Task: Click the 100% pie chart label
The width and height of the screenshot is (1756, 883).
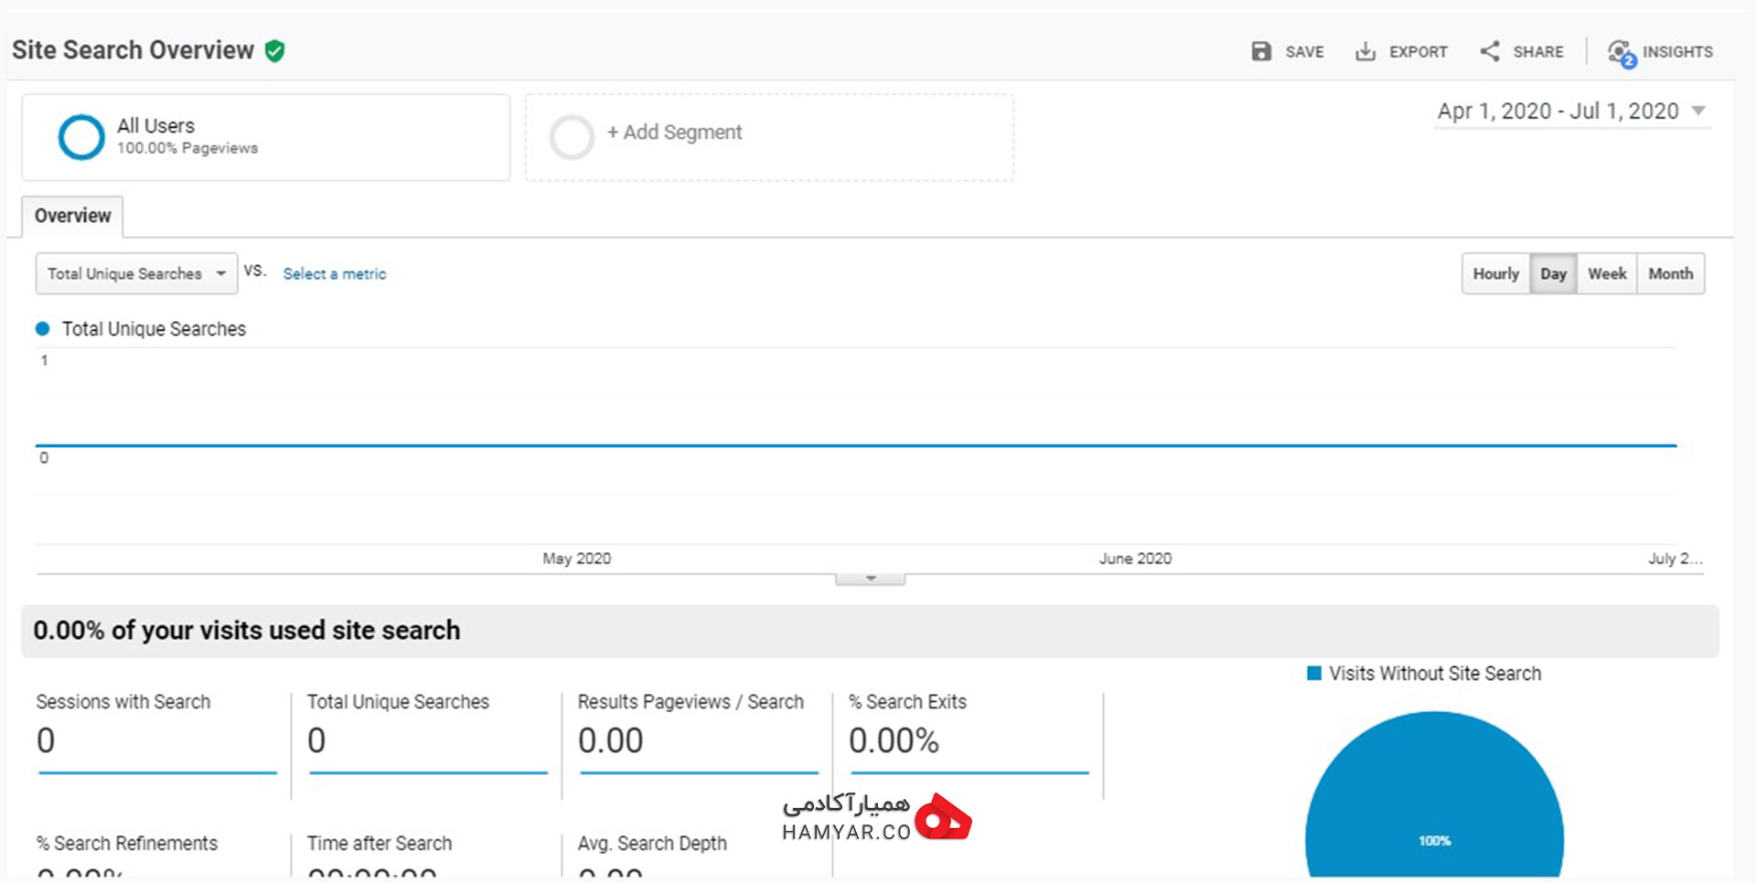Action: point(1434,841)
